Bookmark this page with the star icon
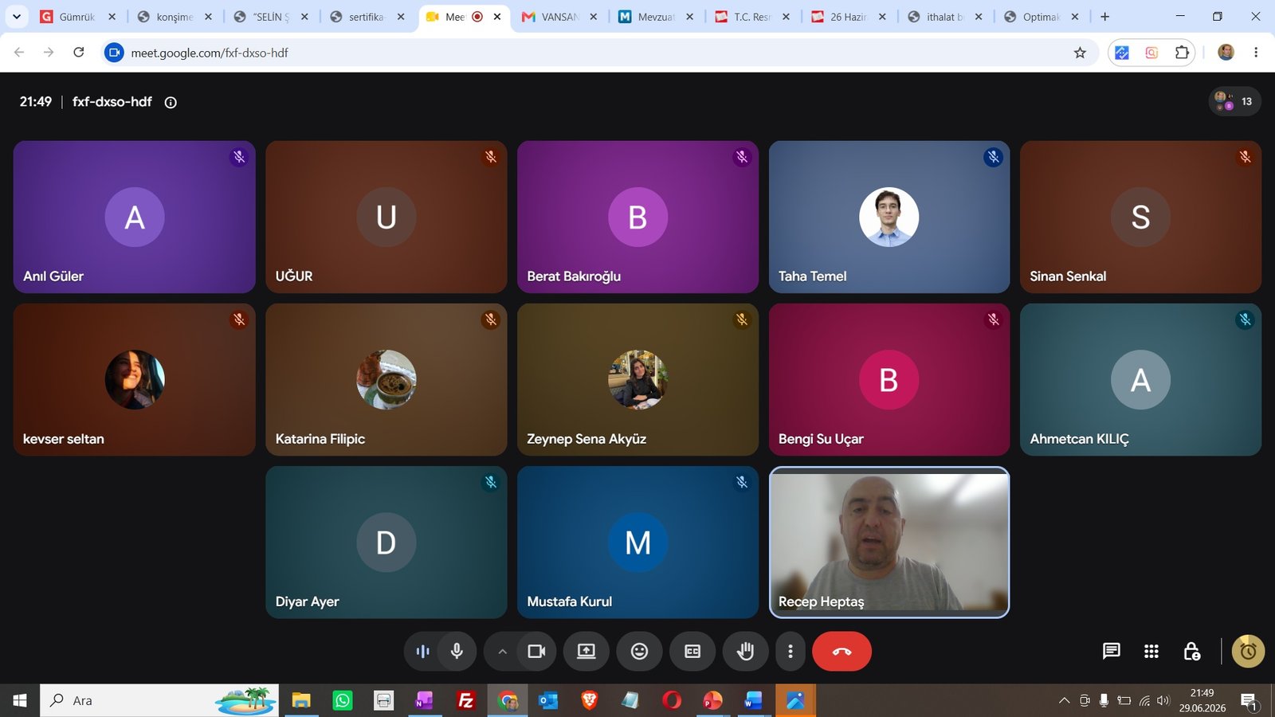Screen dimensions: 1275x717 coord(1080,53)
